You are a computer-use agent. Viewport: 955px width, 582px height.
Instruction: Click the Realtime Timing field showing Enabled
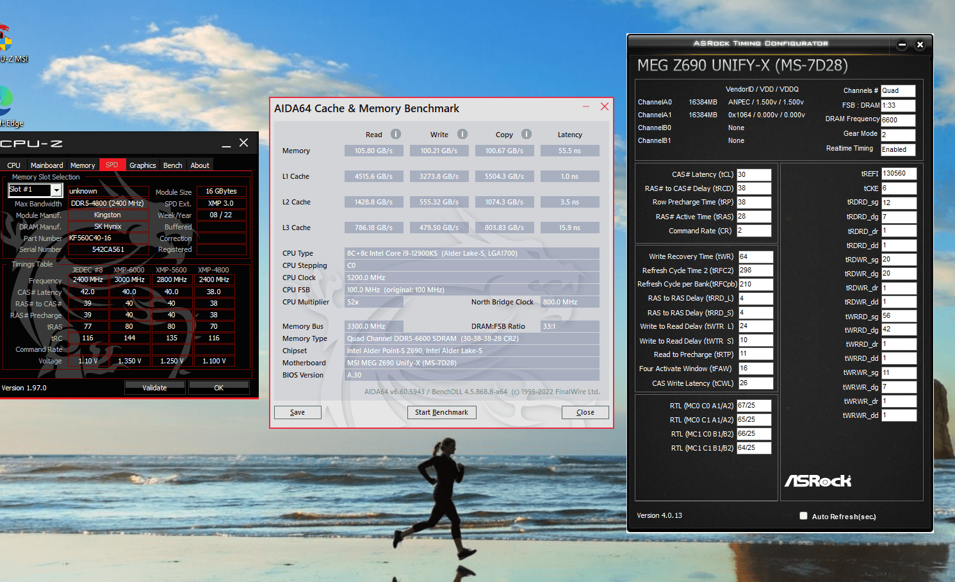pyautogui.click(x=898, y=149)
